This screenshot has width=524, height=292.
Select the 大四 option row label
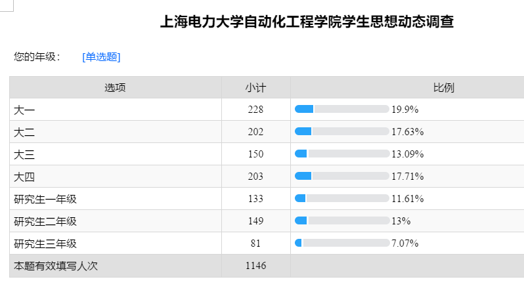(x=24, y=177)
